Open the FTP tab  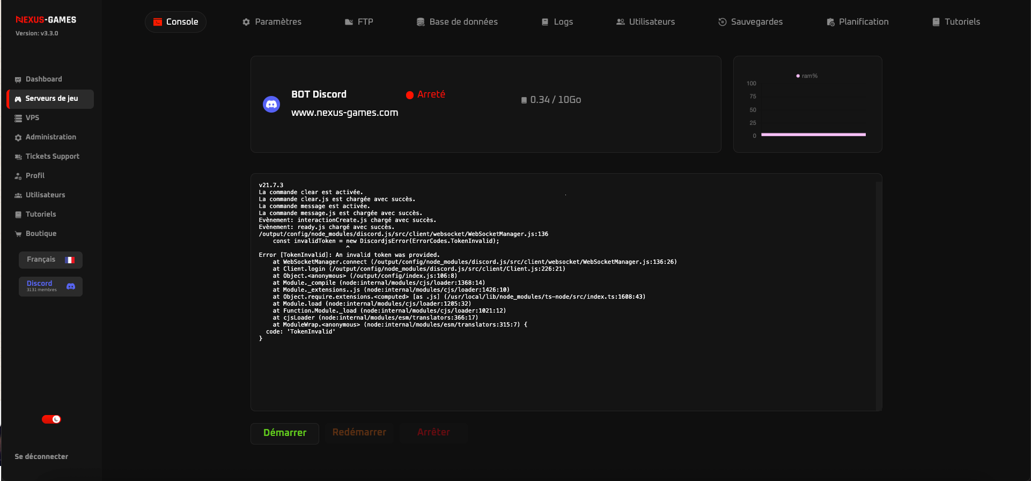click(359, 22)
